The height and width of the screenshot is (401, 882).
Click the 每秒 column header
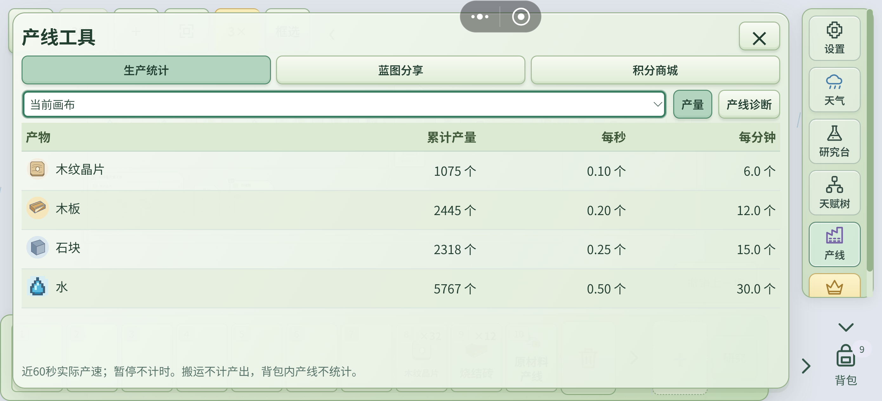(x=613, y=137)
